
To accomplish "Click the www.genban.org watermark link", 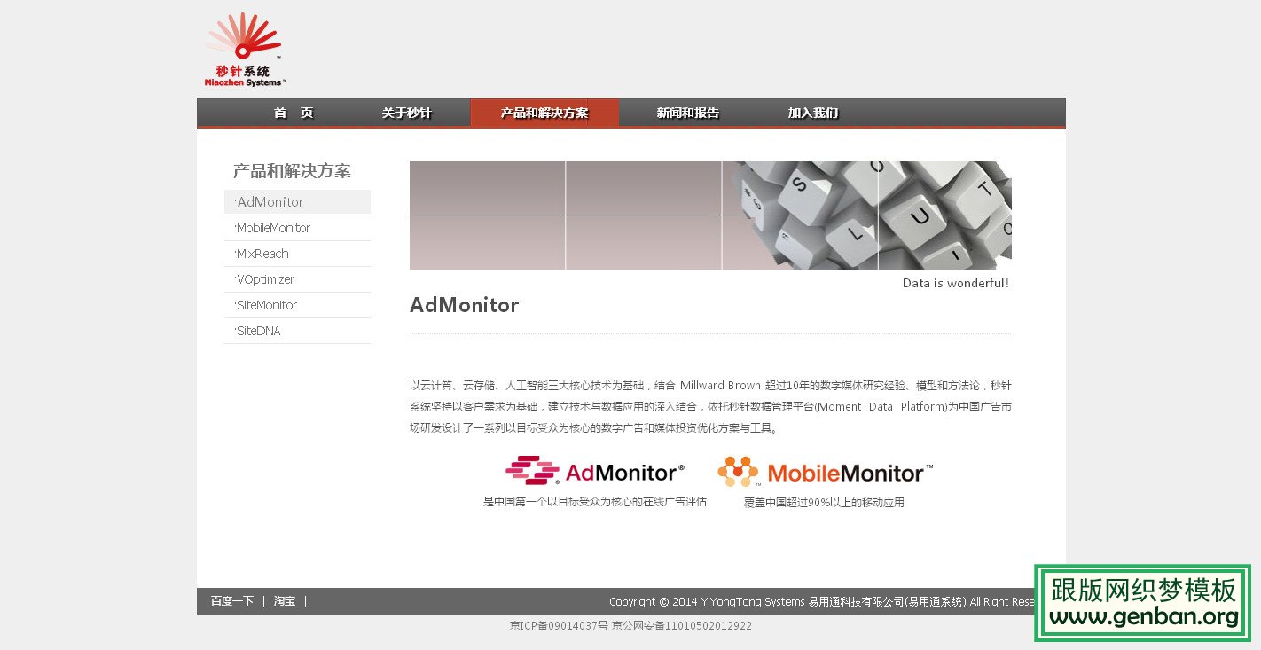I will pos(1143,618).
